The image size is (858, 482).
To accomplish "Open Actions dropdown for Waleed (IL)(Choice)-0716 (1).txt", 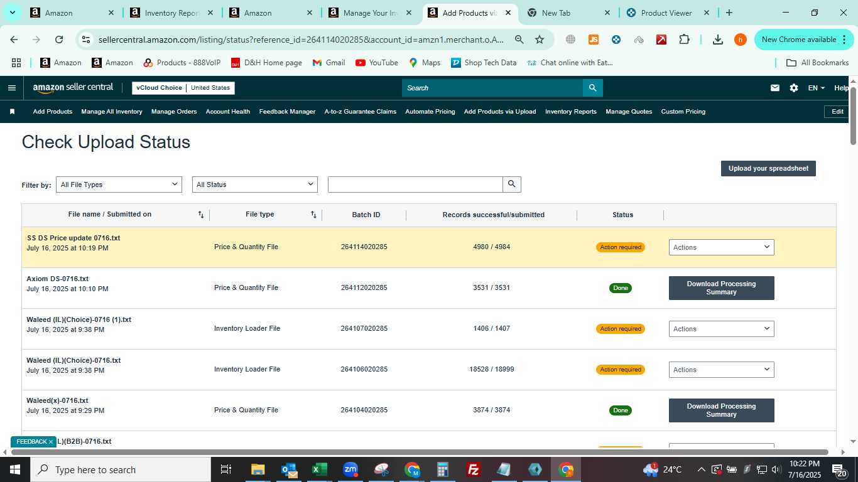I will pos(721,329).
